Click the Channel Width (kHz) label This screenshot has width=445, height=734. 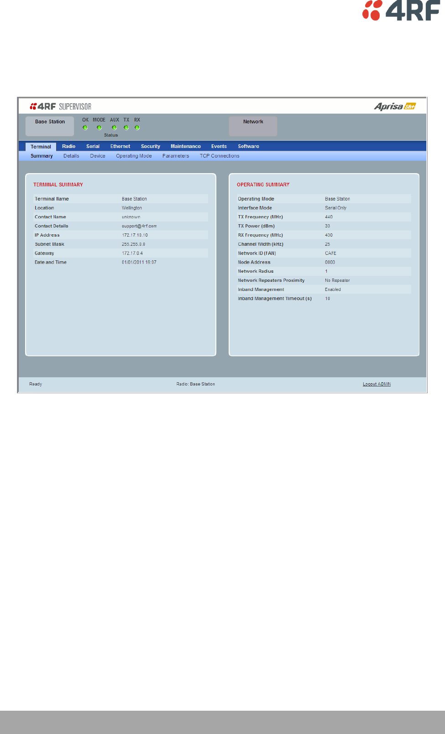click(x=261, y=244)
